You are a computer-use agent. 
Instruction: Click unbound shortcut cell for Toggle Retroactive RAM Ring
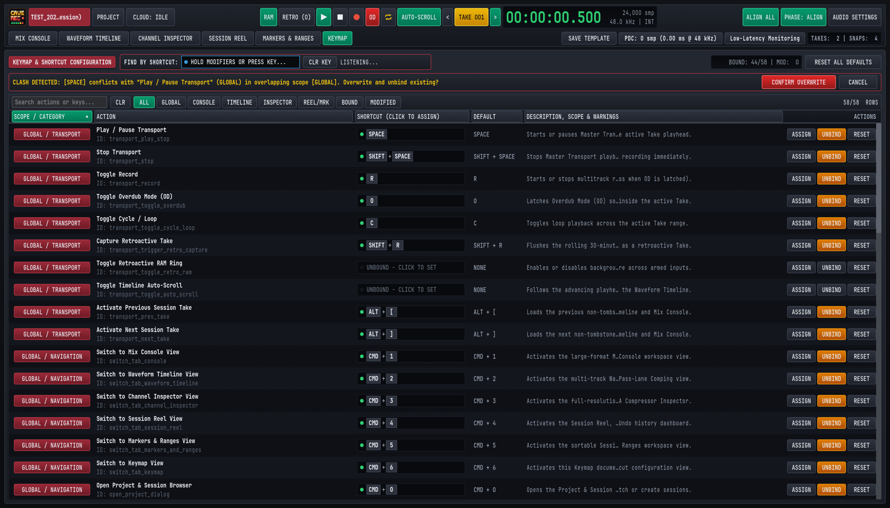pos(411,268)
